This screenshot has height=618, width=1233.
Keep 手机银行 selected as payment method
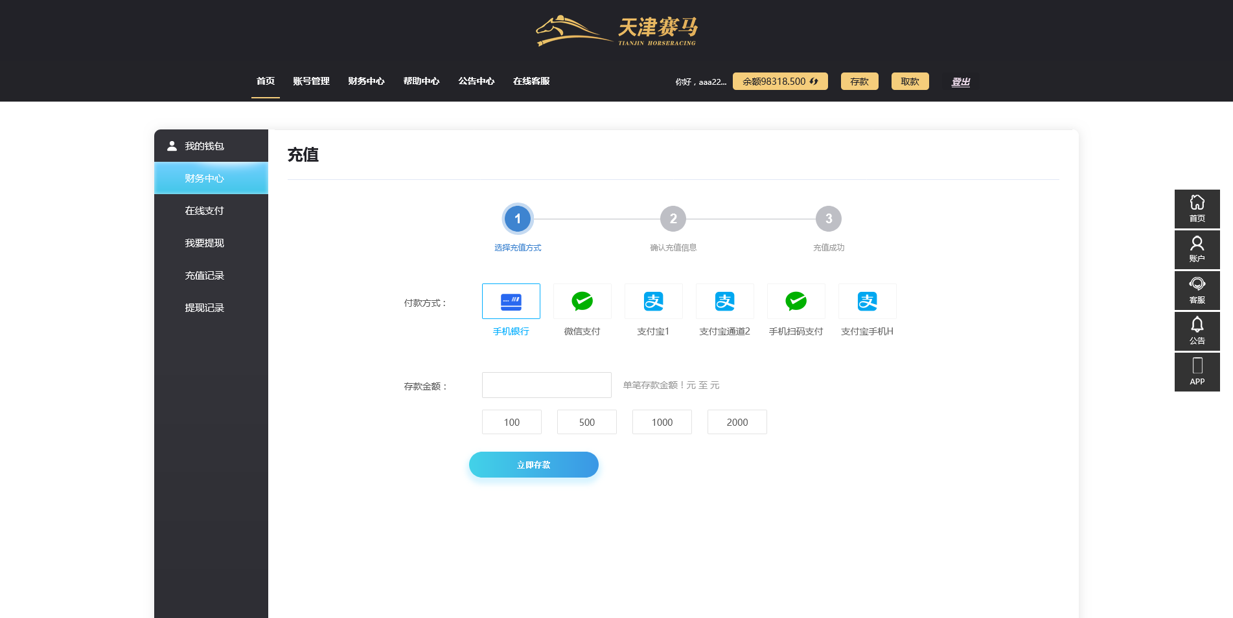[511, 301]
